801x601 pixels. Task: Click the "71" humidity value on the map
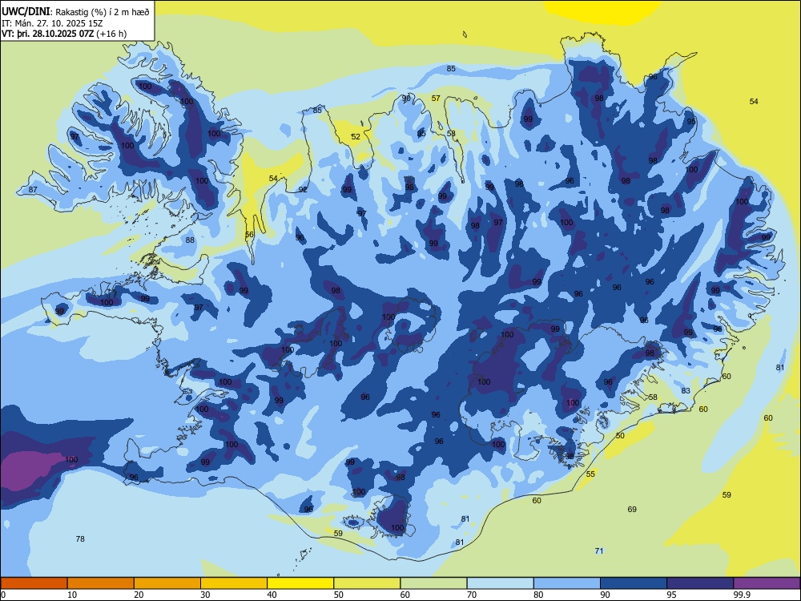599,551
